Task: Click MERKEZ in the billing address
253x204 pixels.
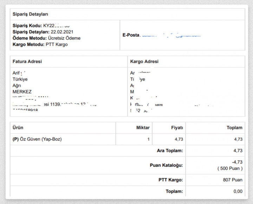Action: pos(22,92)
